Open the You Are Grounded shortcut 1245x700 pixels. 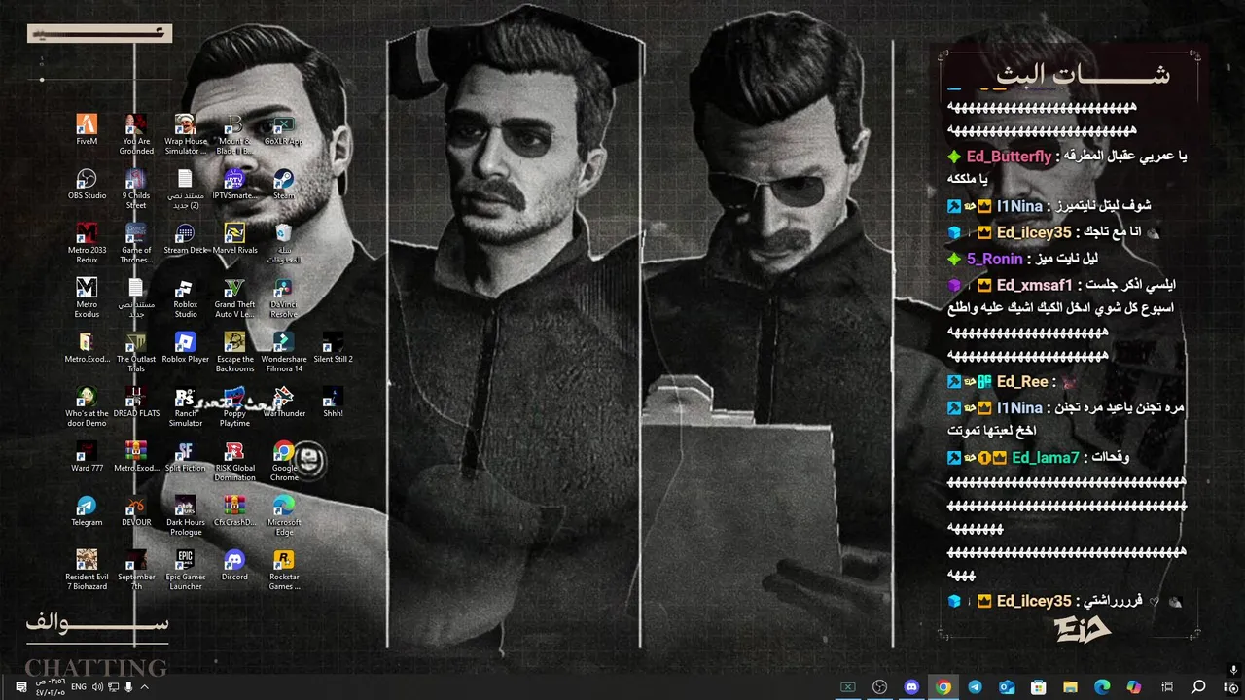136,134
